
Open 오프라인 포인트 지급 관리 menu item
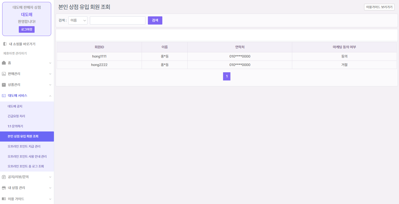[x=24, y=146]
